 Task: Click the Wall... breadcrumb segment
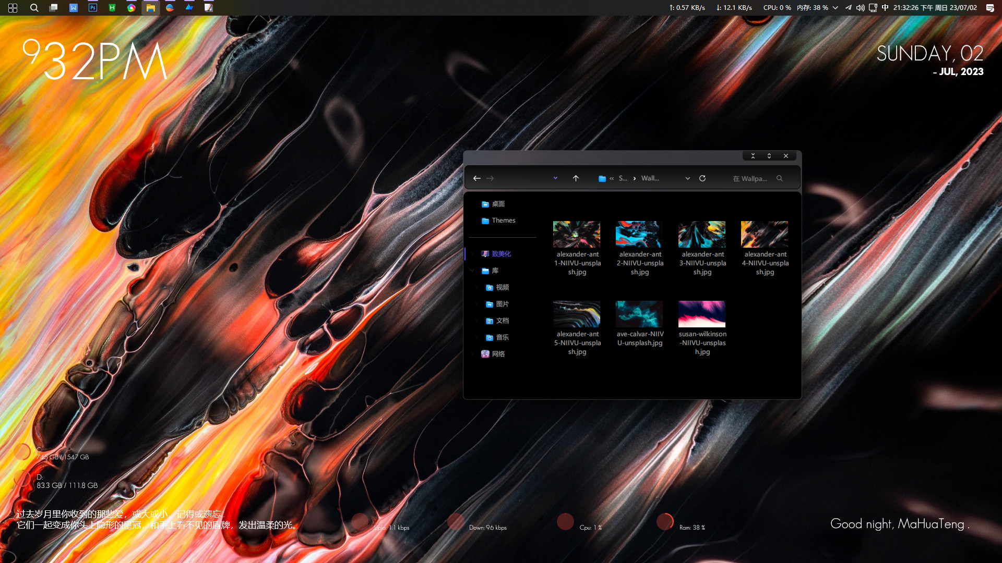[650, 178]
